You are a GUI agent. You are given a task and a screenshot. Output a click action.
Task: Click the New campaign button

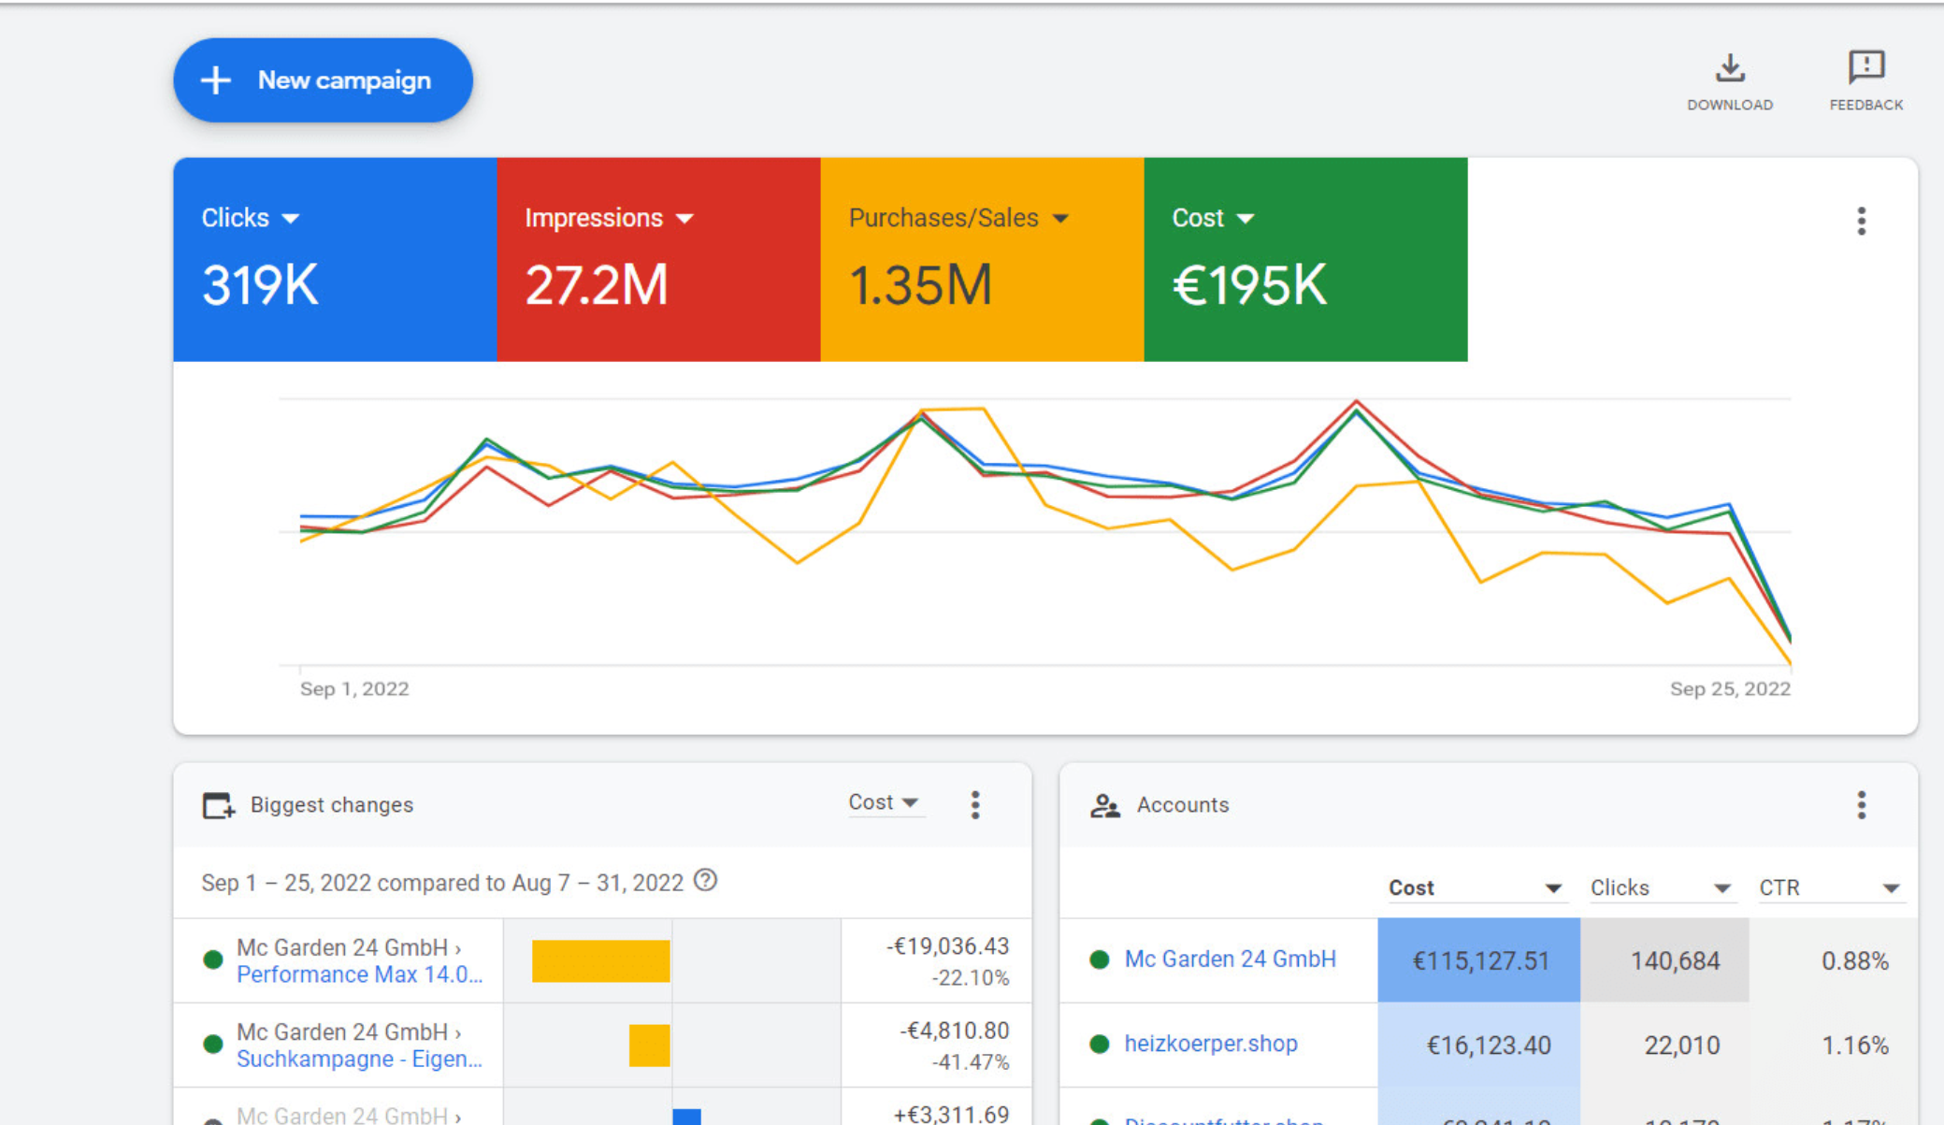[323, 80]
